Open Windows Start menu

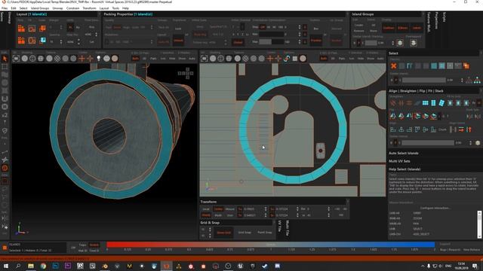click(x=5, y=266)
